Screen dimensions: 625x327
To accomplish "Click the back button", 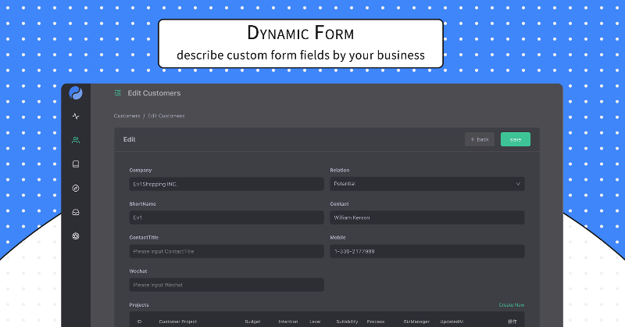I will (480, 139).
